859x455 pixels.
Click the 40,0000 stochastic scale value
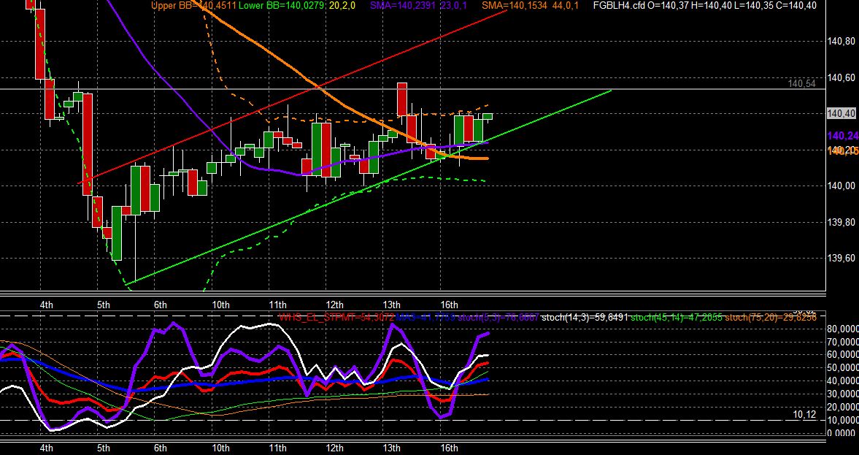coord(842,381)
